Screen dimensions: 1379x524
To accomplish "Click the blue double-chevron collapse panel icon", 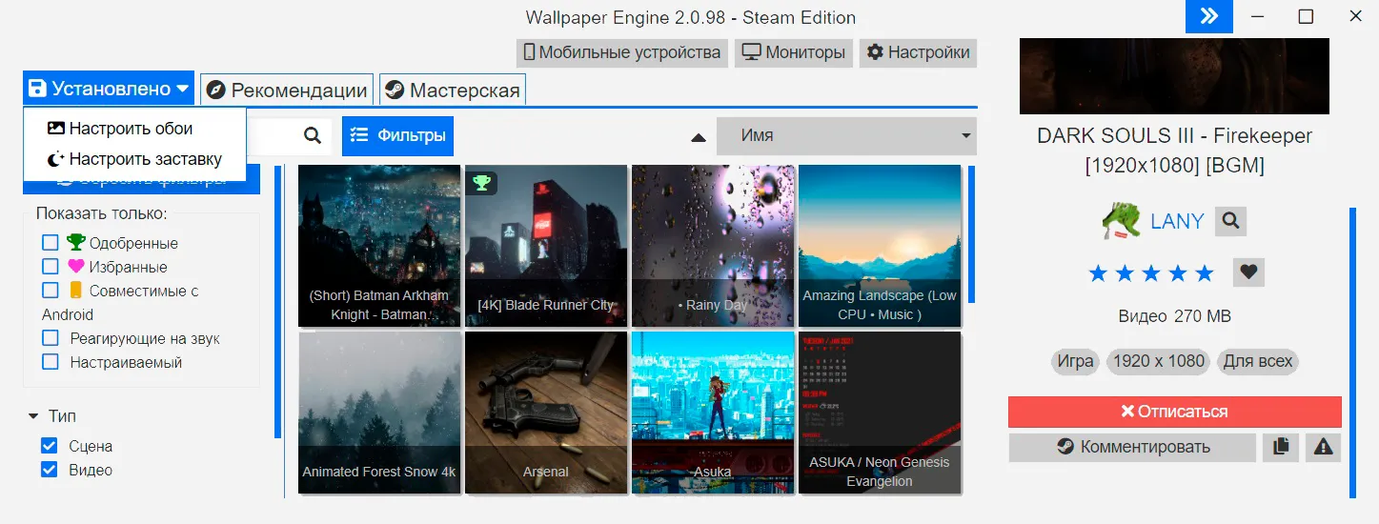I will click(x=1209, y=17).
